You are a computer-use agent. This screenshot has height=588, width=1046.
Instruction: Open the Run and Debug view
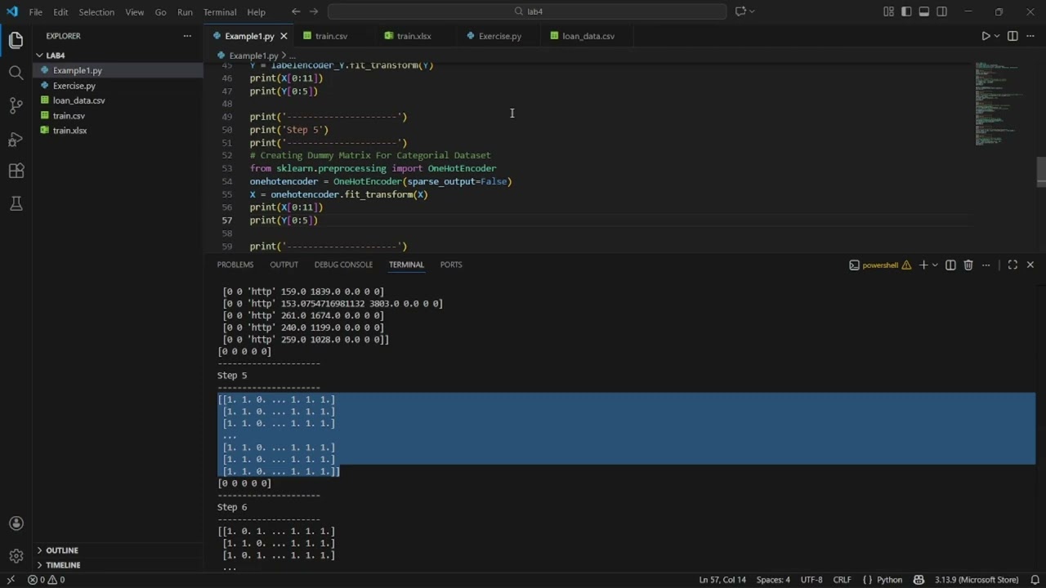(x=16, y=138)
